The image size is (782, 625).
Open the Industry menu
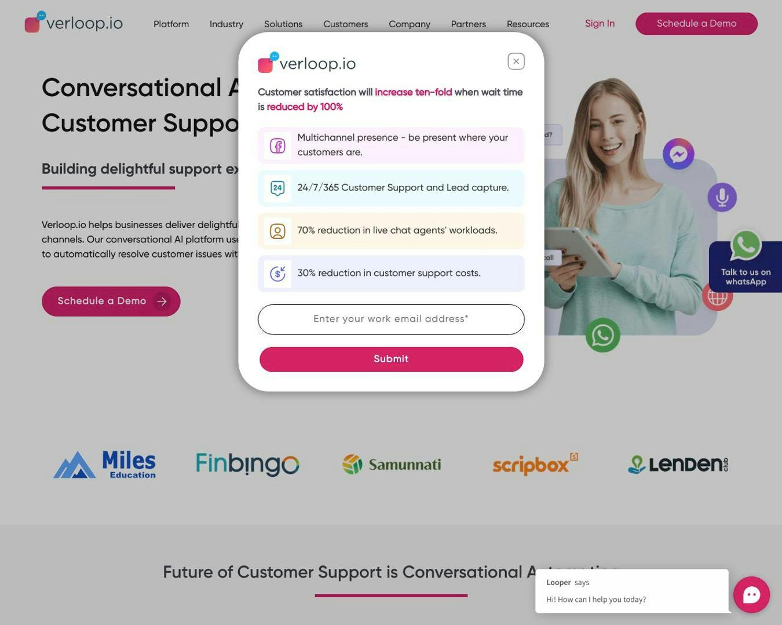click(x=226, y=24)
